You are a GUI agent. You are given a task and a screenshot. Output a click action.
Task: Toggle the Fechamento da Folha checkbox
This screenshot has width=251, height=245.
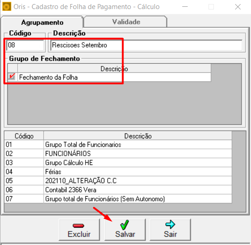pyautogui.click(x=12, y=77)
